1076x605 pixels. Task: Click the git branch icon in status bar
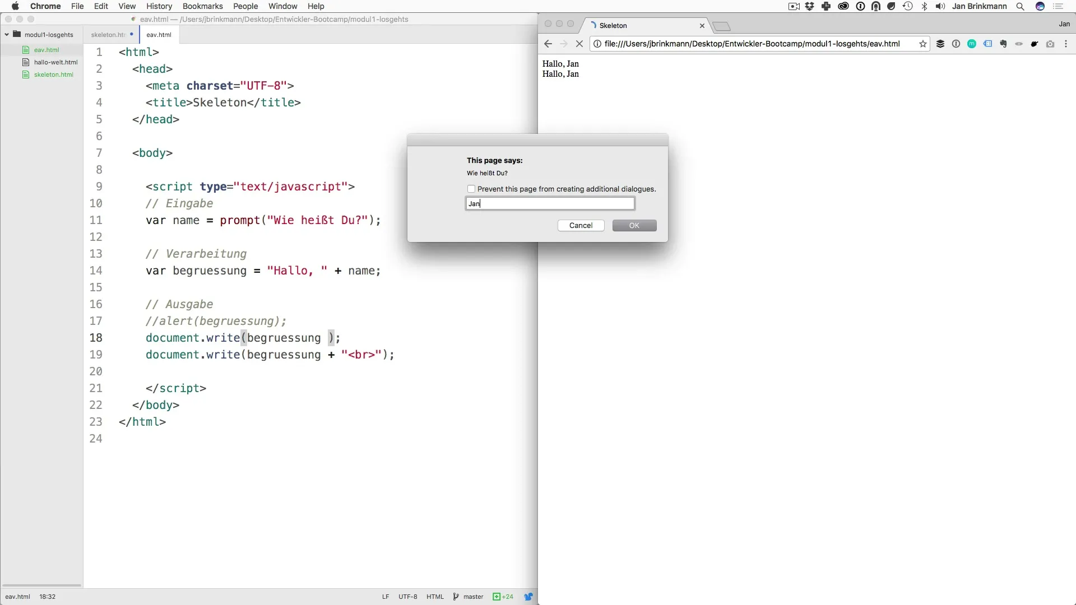point(456,597)
